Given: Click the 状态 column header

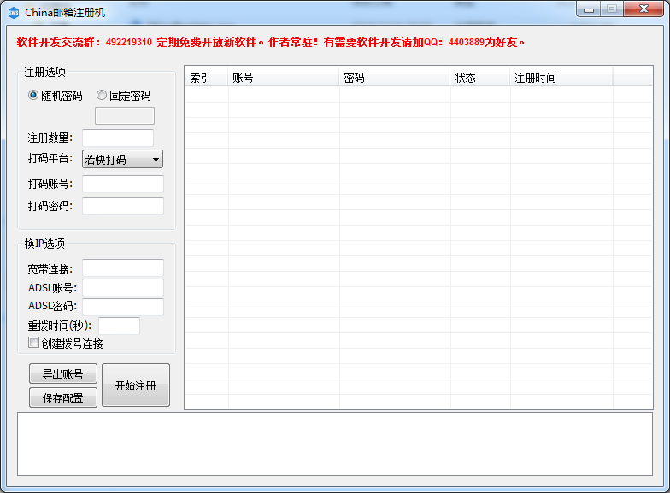Looking at the screenshot, I should click(480, 78).
